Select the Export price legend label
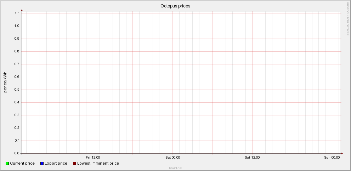Image resolution: width=351 pixels, height=171 pixels. click(x=56, y=164)
